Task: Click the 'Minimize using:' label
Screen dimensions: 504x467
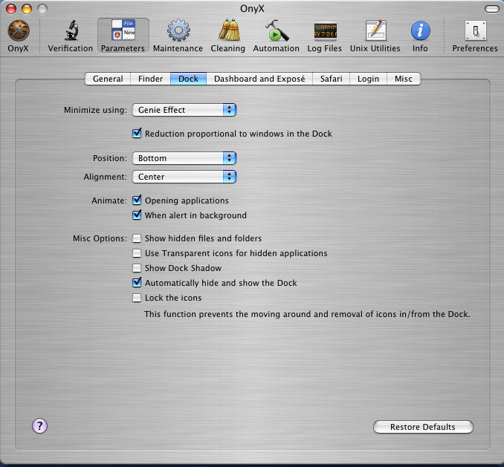Action: coord(95,110)
